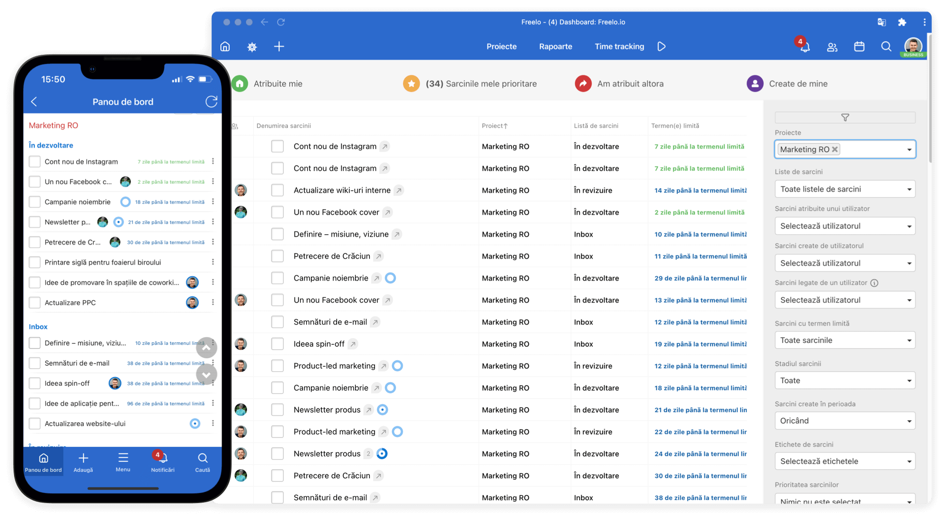Screen dimensions: 945x519
Task: Open the user profile avatar with Business badge
Action: (913, 46)
